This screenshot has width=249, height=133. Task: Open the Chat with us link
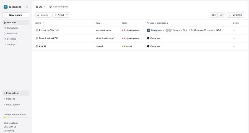coord(10,127)
